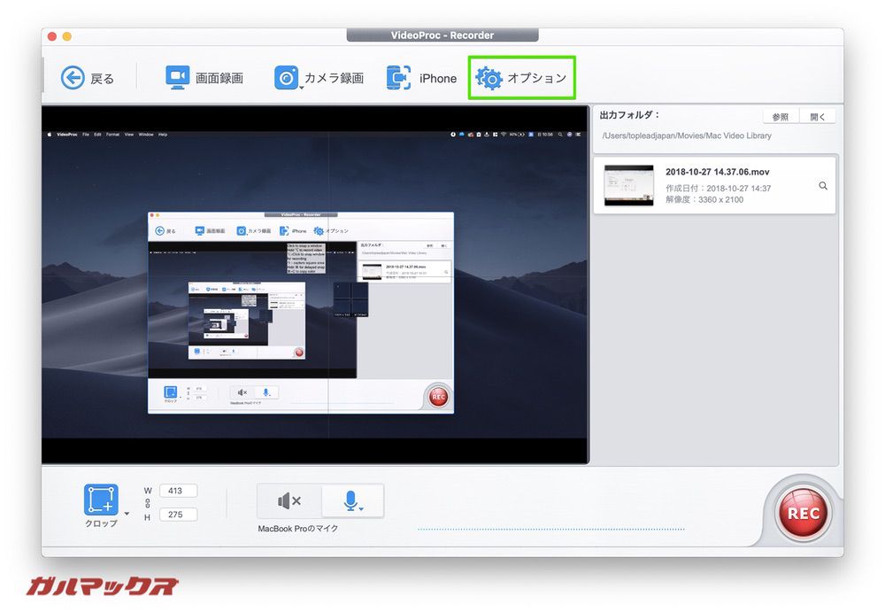Select the 画面録画 screen recording monitor icon
Image resolution: width=885 pixels, height=612 pixels.
pos(179,77)
